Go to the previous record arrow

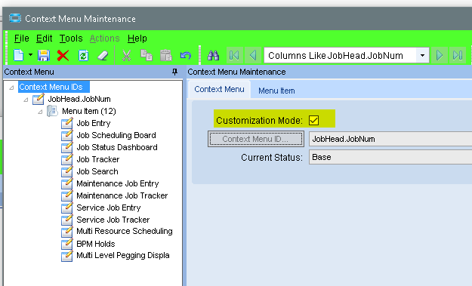(x=253, y=55)
